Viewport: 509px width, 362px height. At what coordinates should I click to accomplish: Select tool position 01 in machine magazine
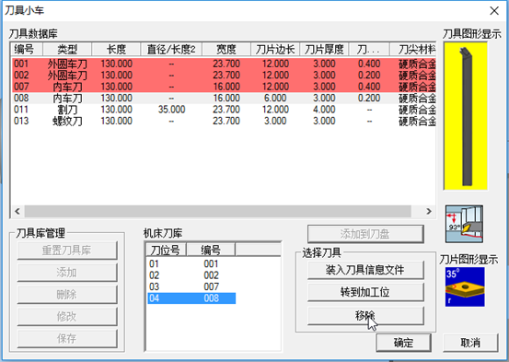(x=191, y=263)
